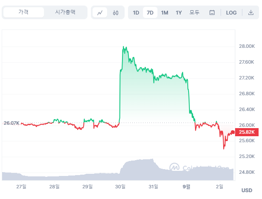This screenshot has width=262, height=199.
Task: Download chart data icon
Action: click(251, 12)
